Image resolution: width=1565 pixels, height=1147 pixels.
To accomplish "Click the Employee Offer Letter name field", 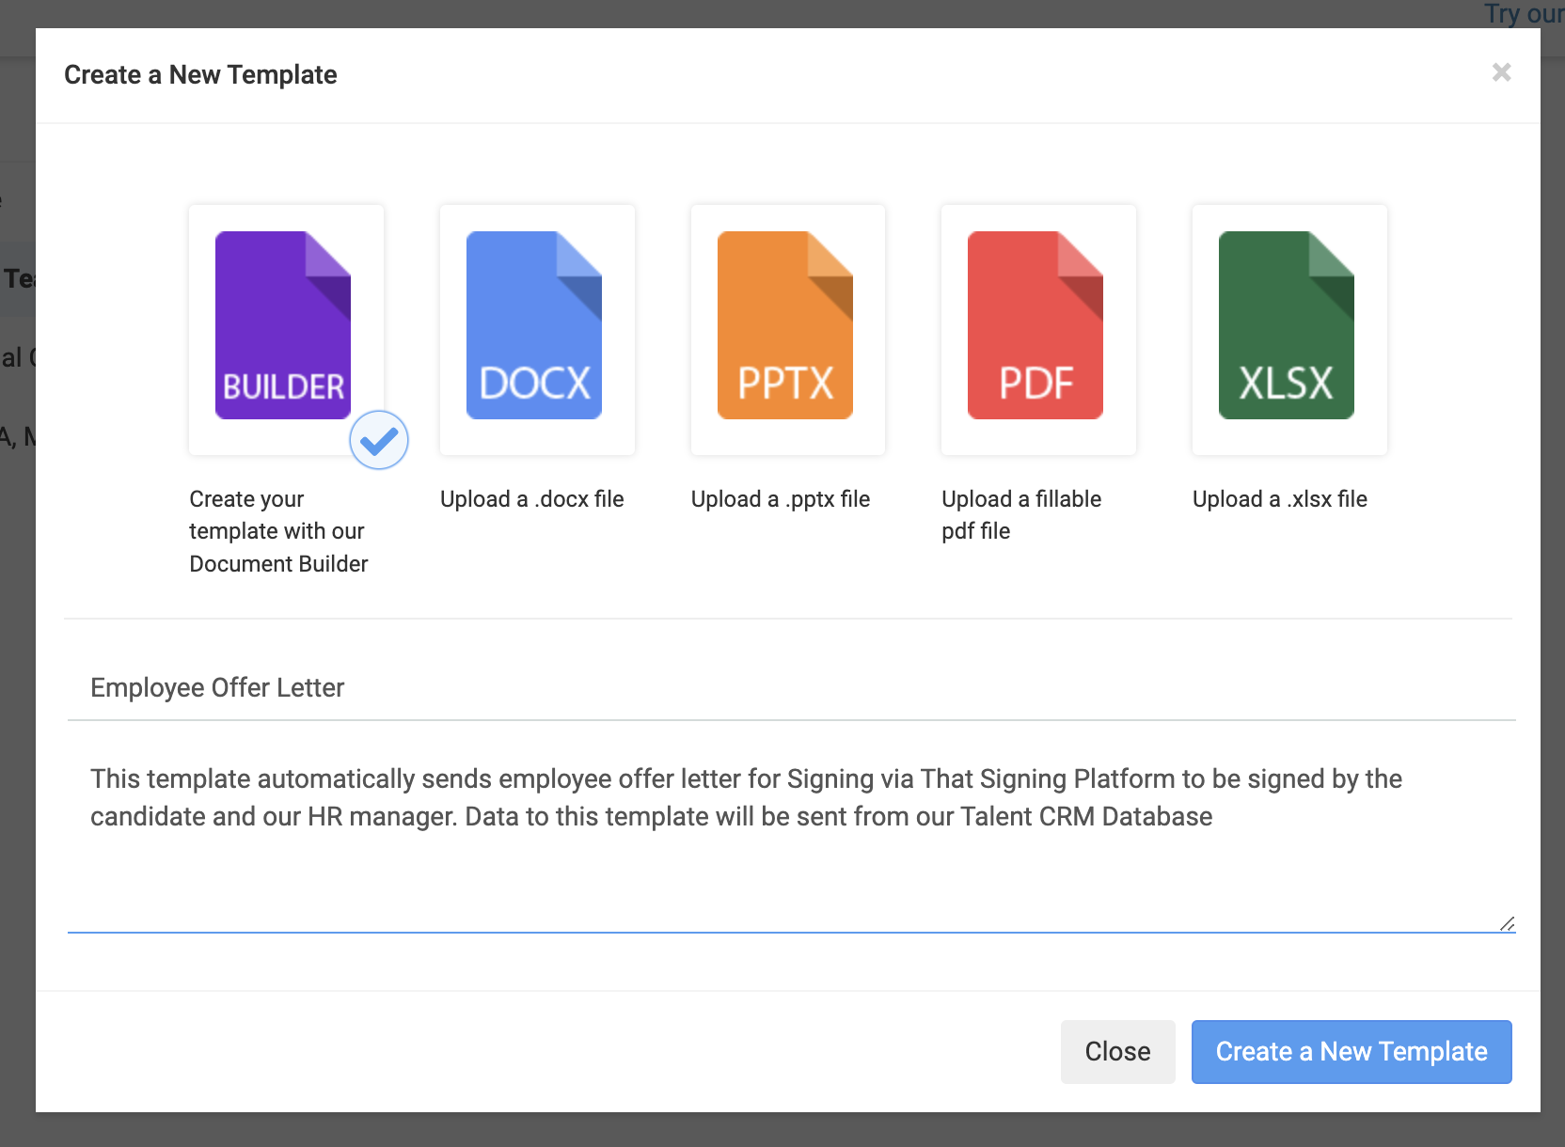I will [x=790, y=688].
